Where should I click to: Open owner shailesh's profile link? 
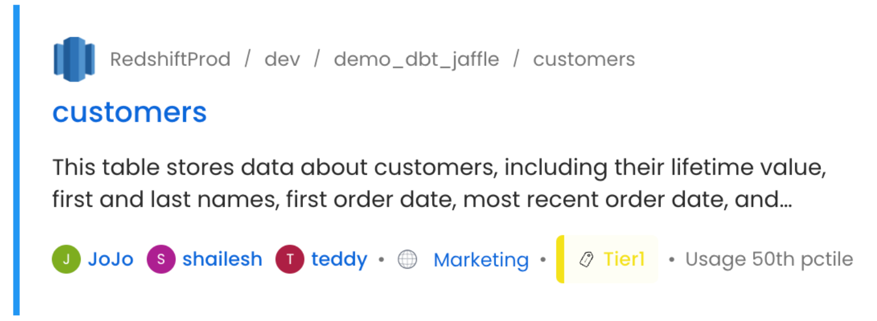point(222,259)
